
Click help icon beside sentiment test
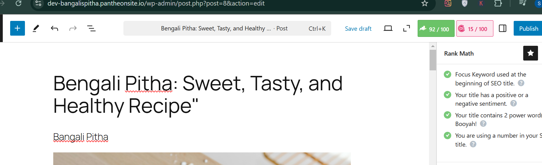click(x=514, y=103)
